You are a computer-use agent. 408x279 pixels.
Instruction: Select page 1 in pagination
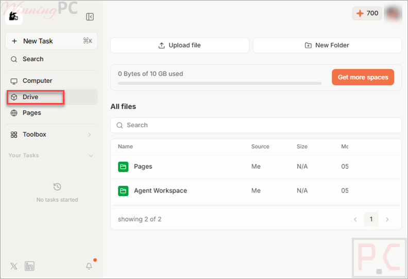pos(371,219)
